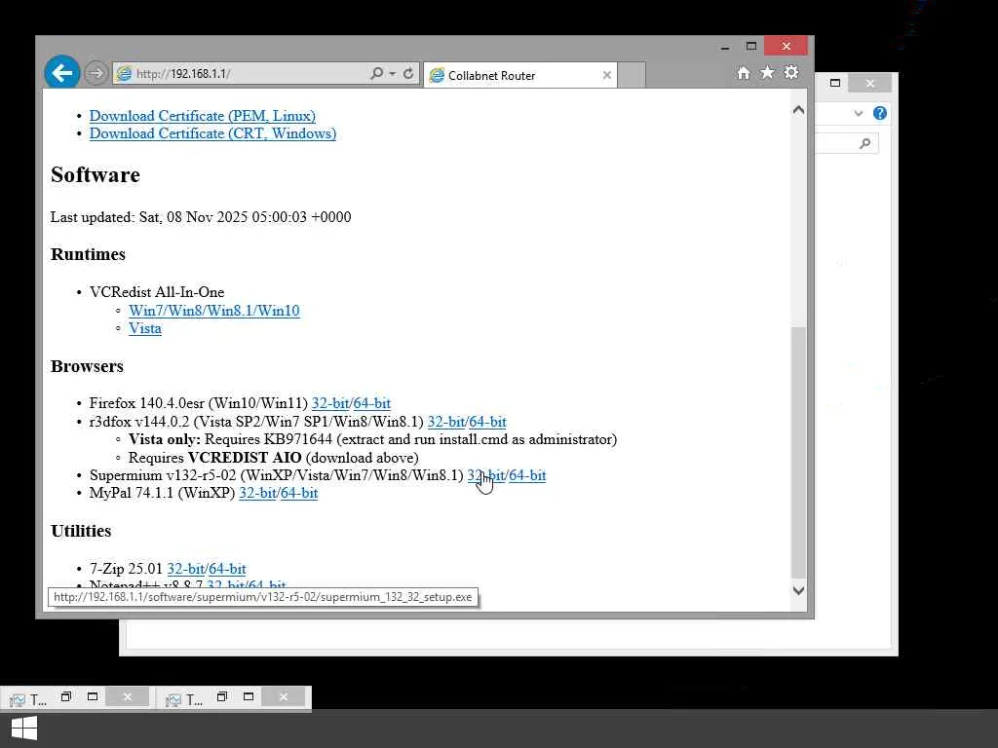Close the Collabnet Router tab
This screenshot has height=748, width=998.
(606, 75)
